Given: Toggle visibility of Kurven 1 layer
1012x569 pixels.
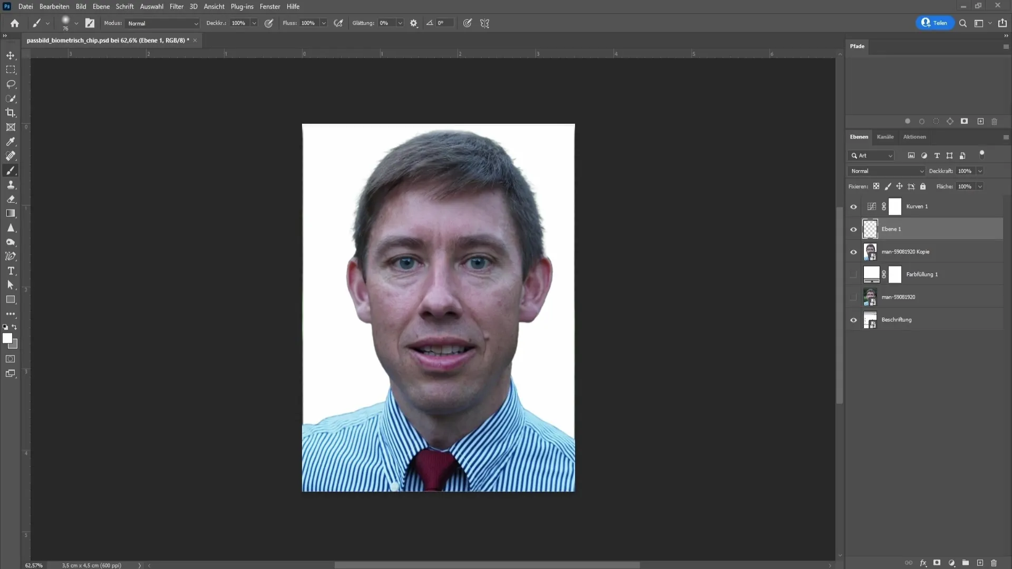Looking at the screenshot, I should 853,207.
